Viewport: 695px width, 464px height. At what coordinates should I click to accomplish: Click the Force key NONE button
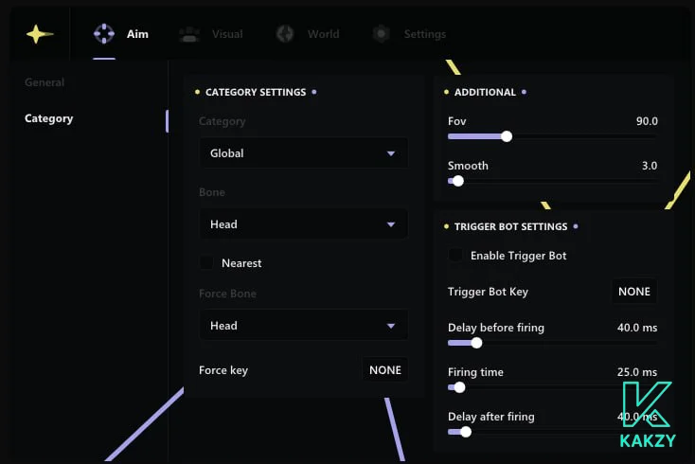coord(385,370)
